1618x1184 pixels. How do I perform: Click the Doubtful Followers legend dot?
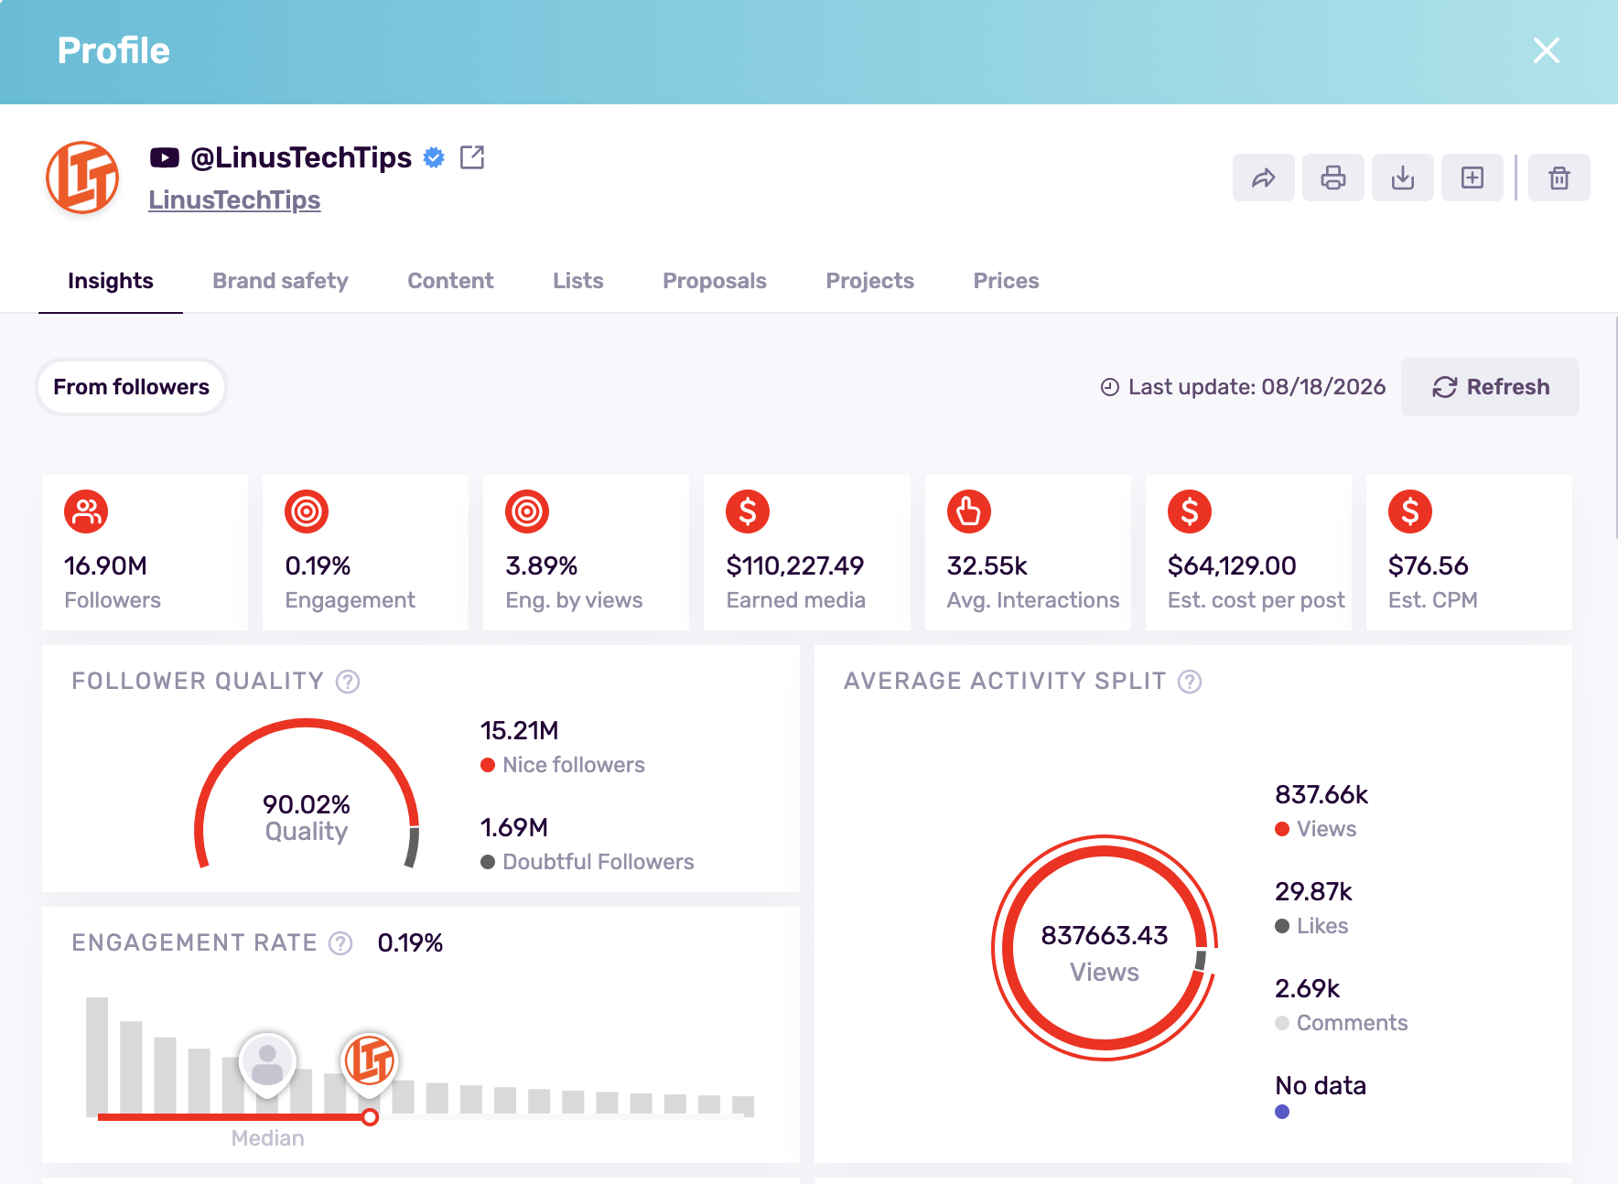point(488,862)
